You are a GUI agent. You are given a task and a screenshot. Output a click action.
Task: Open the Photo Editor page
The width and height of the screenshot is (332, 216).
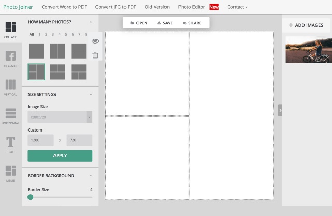click(x=192, y=7)
